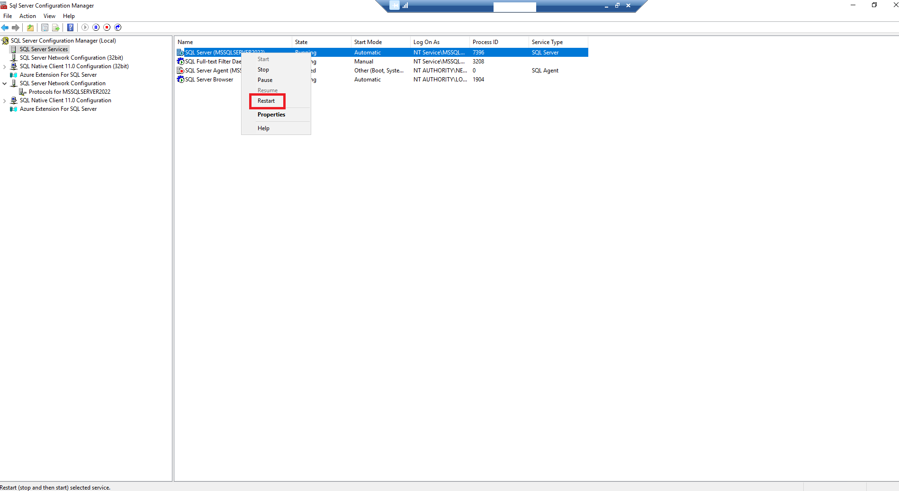Viewport: 899px width, 491px height.
Task: Click the Forward navigation arrow icon
Action: coord(15,27)
